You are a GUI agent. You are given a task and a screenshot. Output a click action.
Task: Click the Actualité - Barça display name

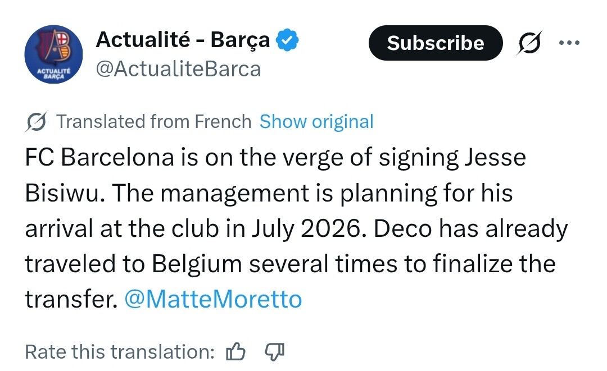(x=183, y=40)
